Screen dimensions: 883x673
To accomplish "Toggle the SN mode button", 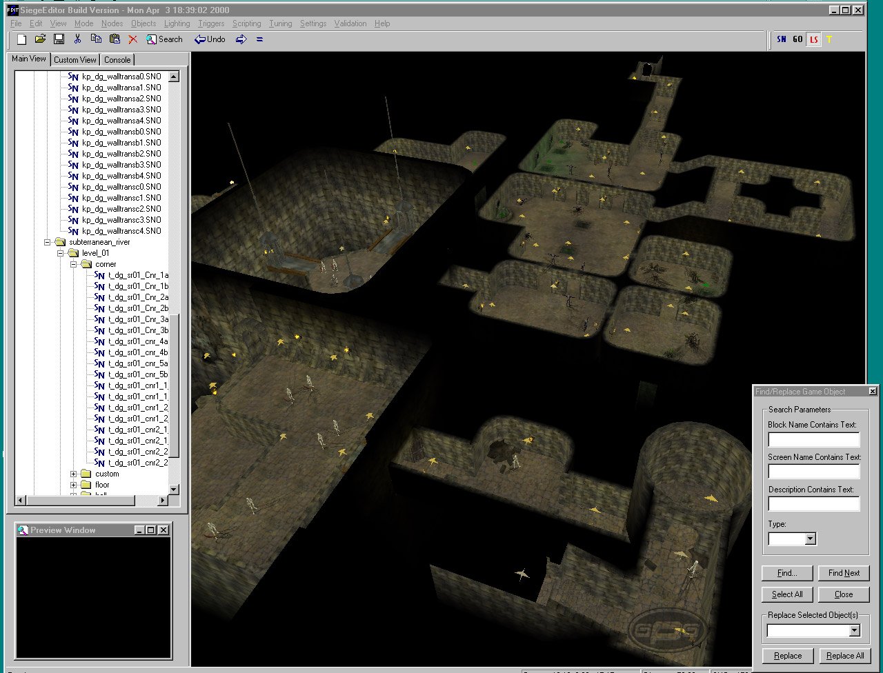I will pyautogui.click(x=782, y=39).
